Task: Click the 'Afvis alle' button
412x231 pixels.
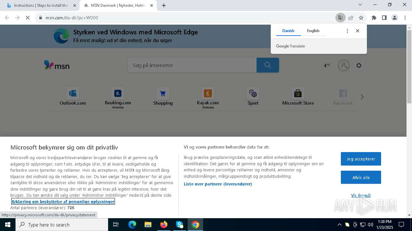Action: 361,177
